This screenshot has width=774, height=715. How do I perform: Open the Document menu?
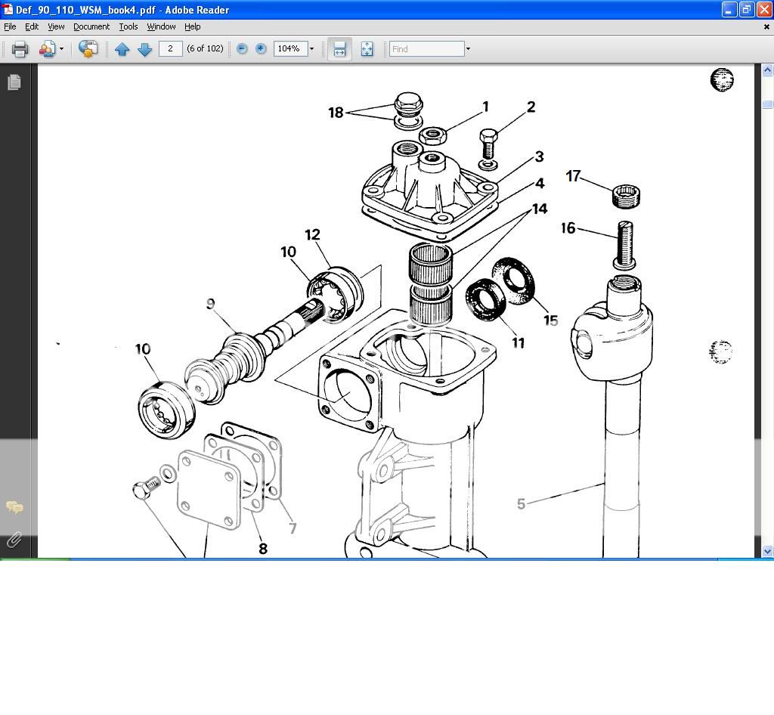(91, 26)
